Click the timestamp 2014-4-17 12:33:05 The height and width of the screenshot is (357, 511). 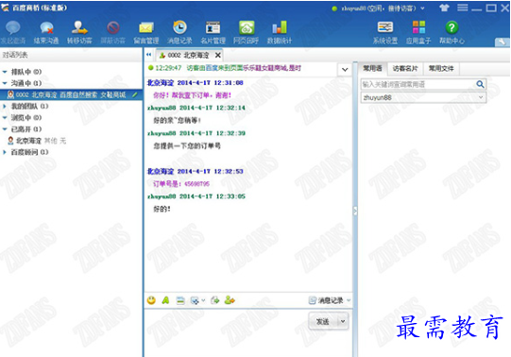[213, 196]
